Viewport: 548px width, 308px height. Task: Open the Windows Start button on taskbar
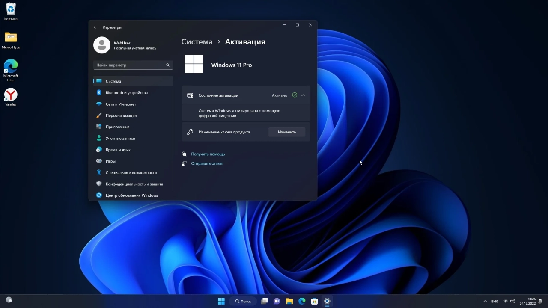point(221,301)
